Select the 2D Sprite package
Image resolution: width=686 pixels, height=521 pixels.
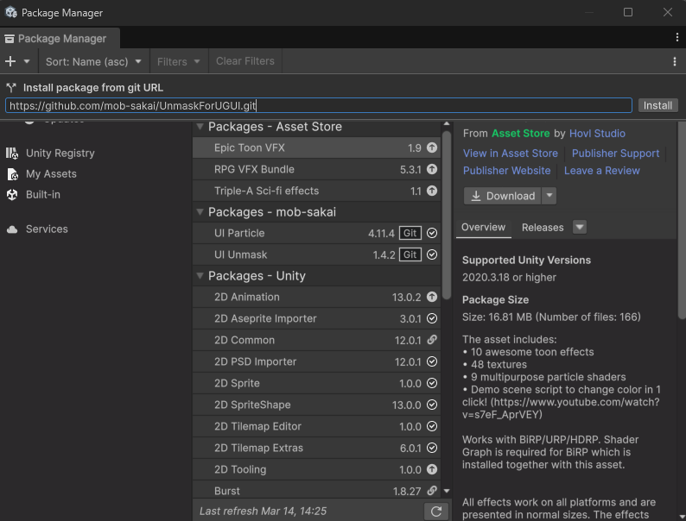(316, 384)
